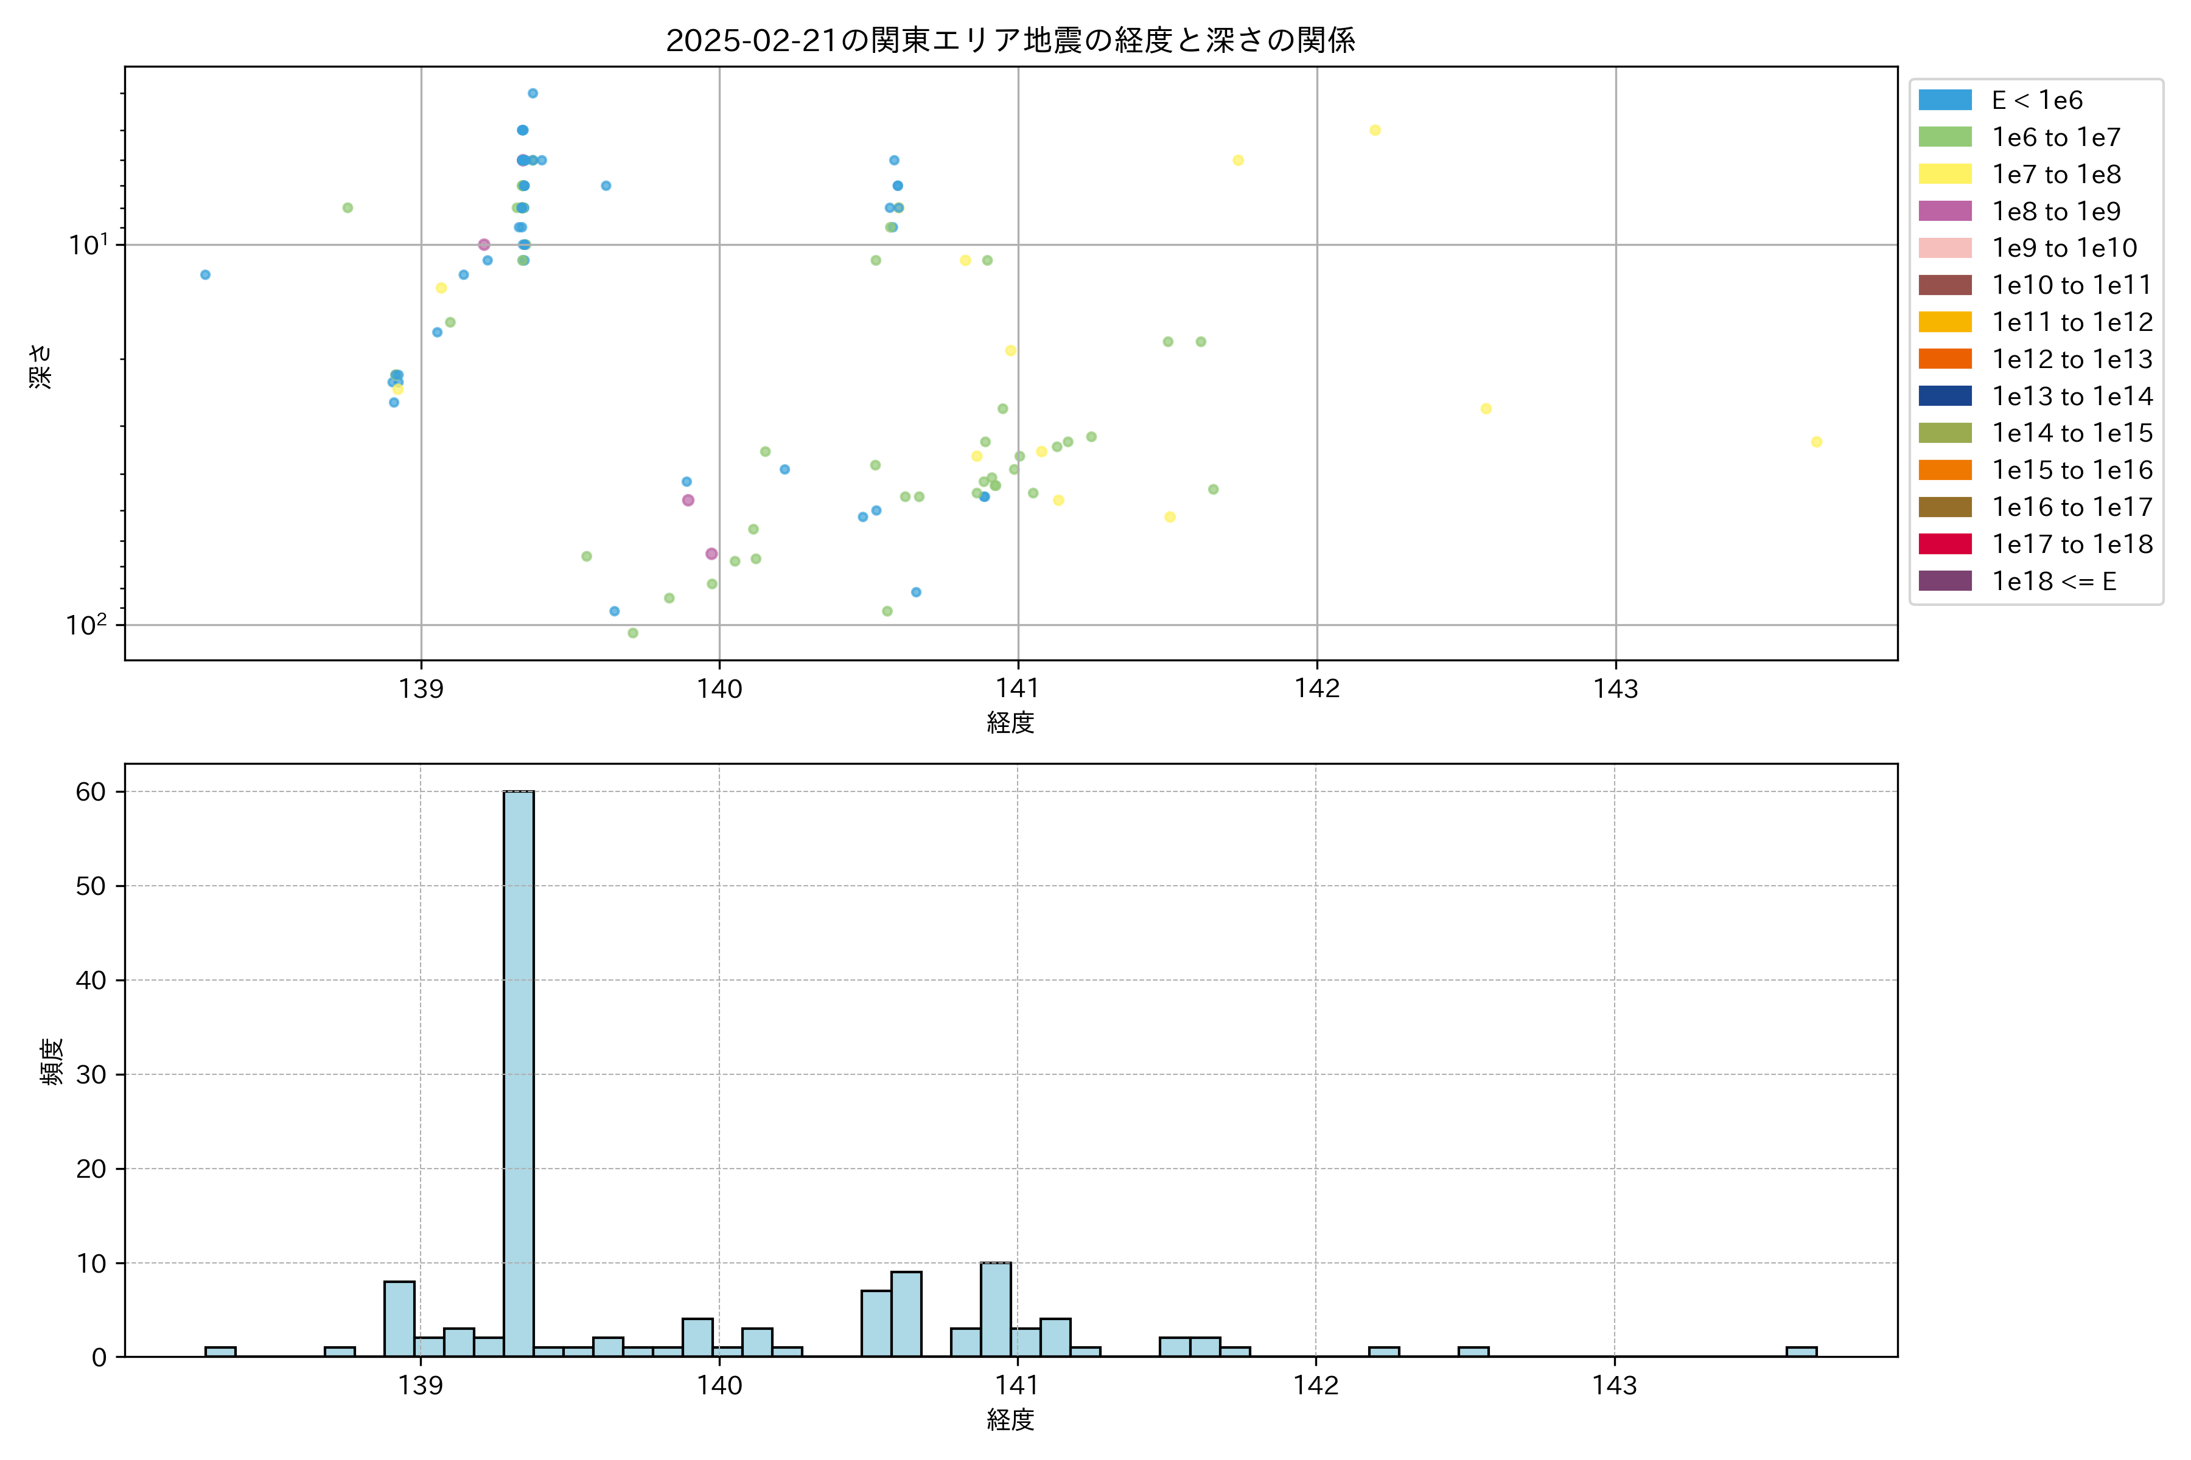Click the leftmost blue scatter point
The width and height of the screenshot is (2191, 1460).
coord(205,275)
